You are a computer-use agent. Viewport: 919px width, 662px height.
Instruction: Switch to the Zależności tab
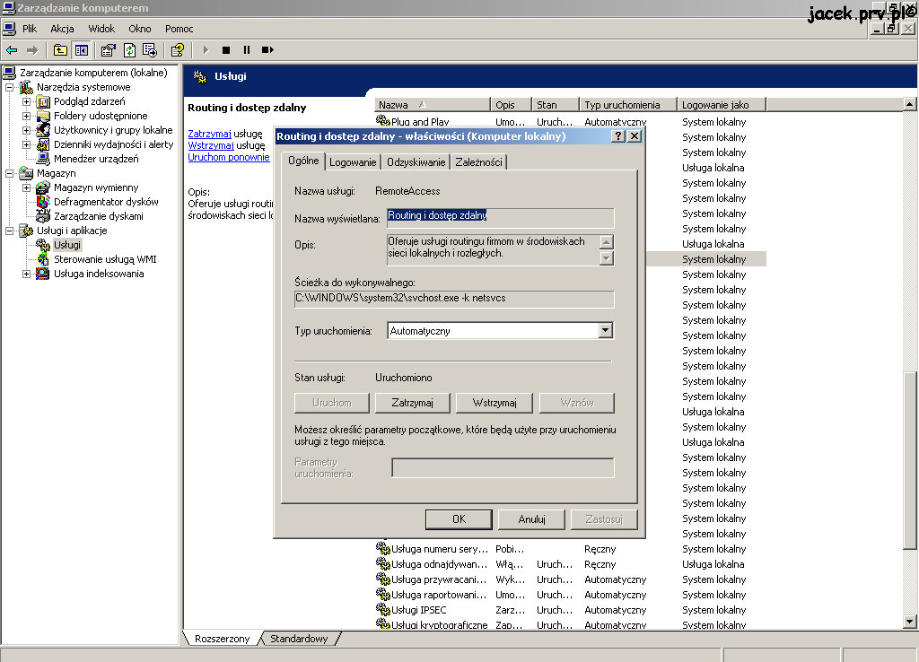coord(479,162)
